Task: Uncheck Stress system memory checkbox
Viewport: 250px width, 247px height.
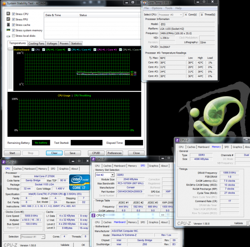Action: (x=14, y=30)
